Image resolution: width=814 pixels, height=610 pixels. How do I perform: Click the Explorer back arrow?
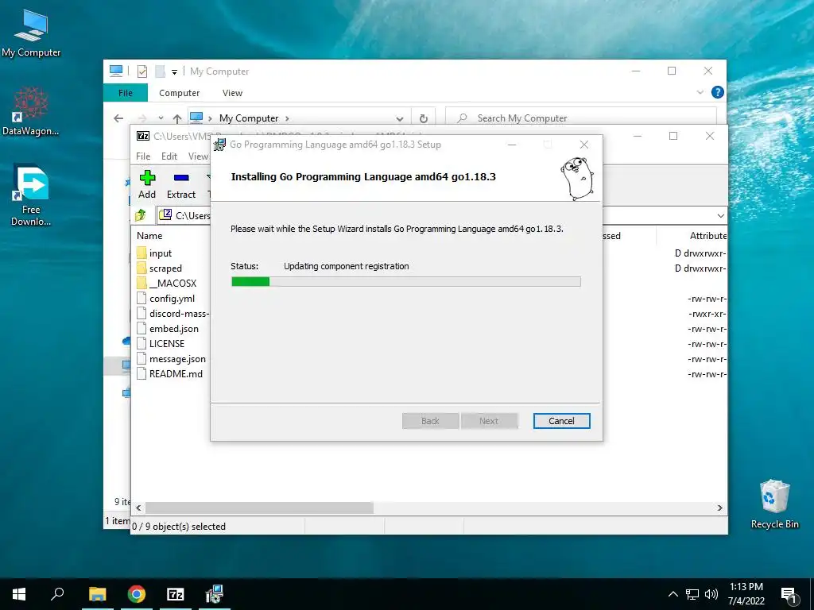click(x=118, y=118)
